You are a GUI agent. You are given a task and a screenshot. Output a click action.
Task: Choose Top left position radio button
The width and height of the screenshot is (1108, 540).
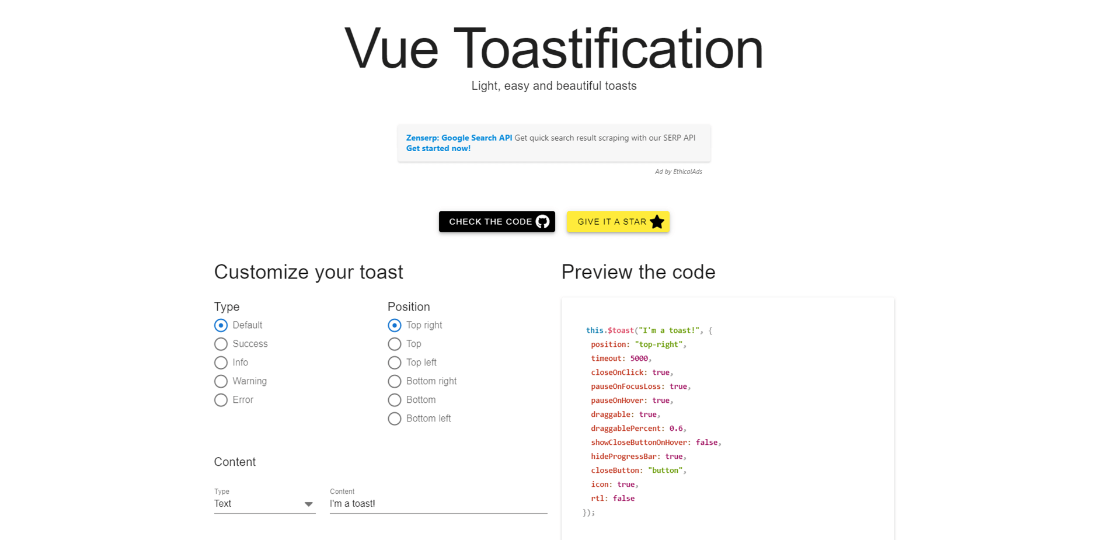tap(395, 363)
